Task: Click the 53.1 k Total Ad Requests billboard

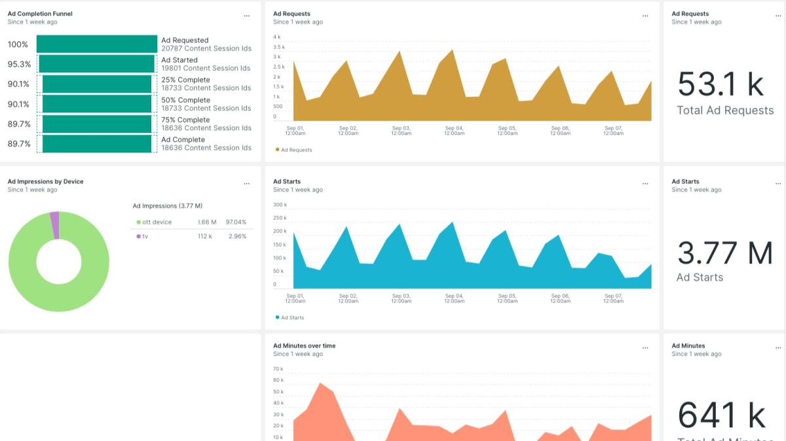Action: 720,85
